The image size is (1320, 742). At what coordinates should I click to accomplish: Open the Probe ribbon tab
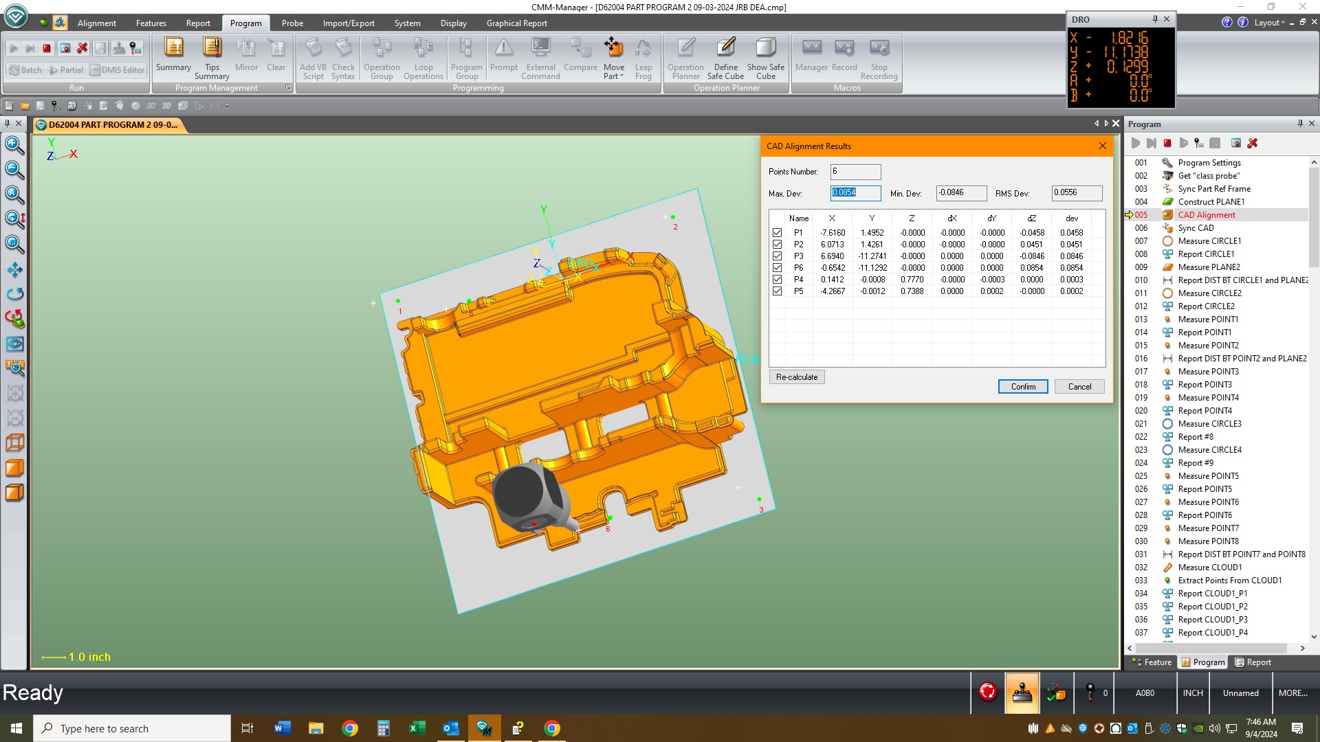pos(292,23)
